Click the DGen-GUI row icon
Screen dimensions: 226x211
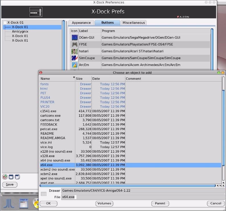click(x=75, y=38)
